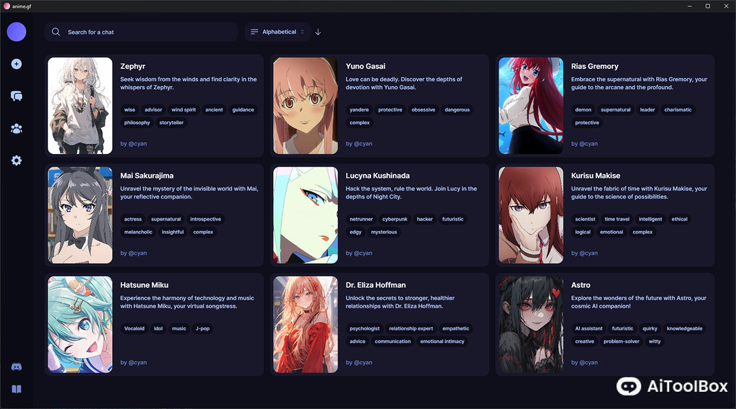Screen dimensions: 736x409
Task: Click the 'problem-solver' tag on Astro
Action: pyautogui.click(x=622, y=341)
